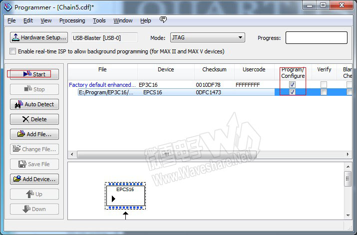The image size is (357, 235).
Task: Click the Start programming button
Action: click(x=34, y=74)
